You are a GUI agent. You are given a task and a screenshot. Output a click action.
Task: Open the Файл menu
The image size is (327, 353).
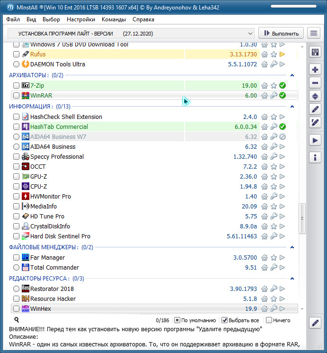(13, 19)
